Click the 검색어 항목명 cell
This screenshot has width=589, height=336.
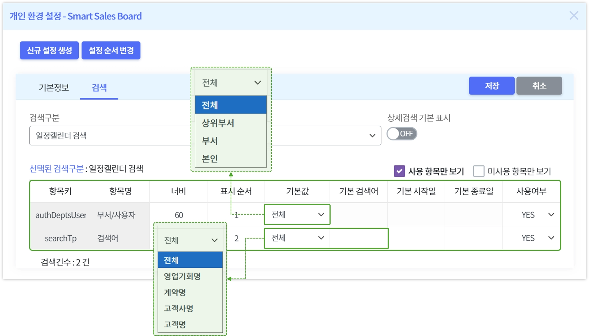(x=120, y=238)
